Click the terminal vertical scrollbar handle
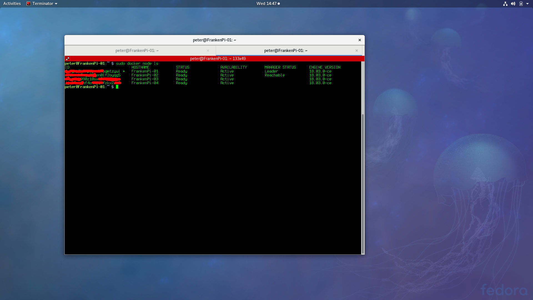 tap(363, 183)
